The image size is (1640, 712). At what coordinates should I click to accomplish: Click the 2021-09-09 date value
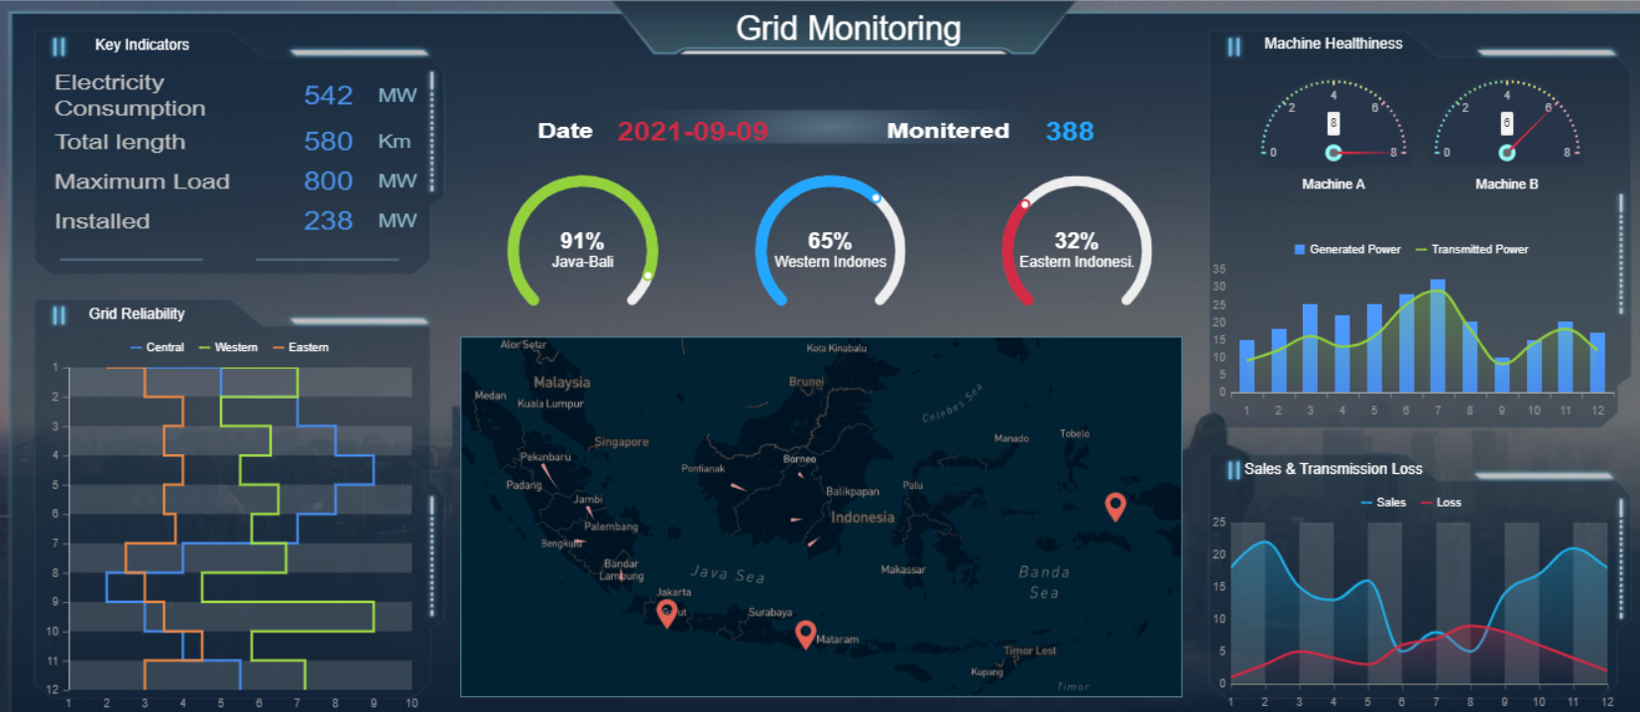(692, 132)
